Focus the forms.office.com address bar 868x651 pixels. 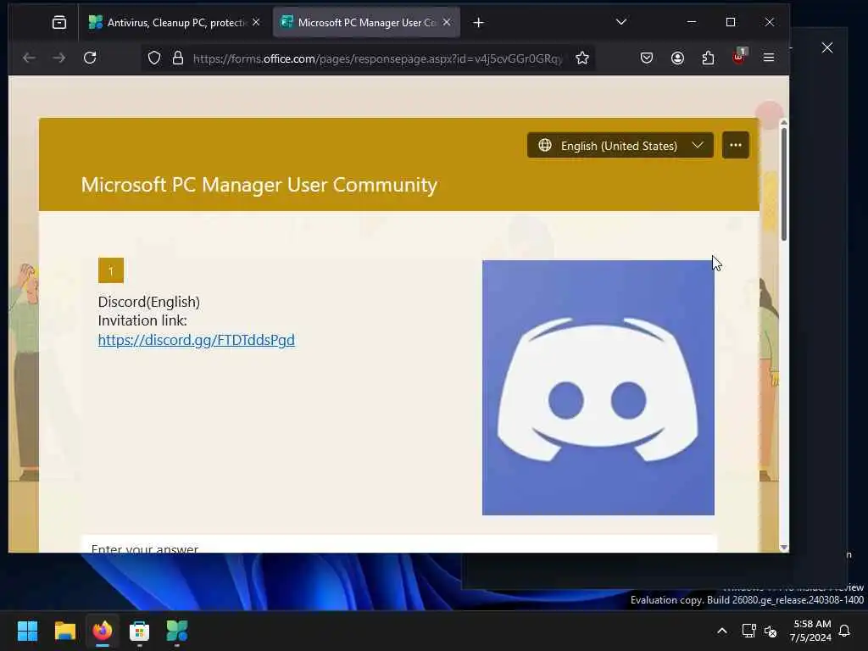click(377, 58)
